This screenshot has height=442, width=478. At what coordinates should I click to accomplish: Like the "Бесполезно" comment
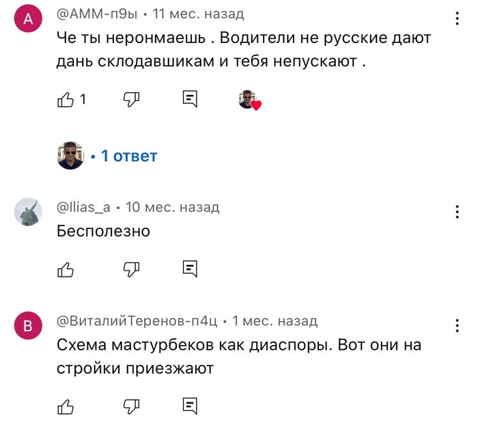(x=66, y=269)
